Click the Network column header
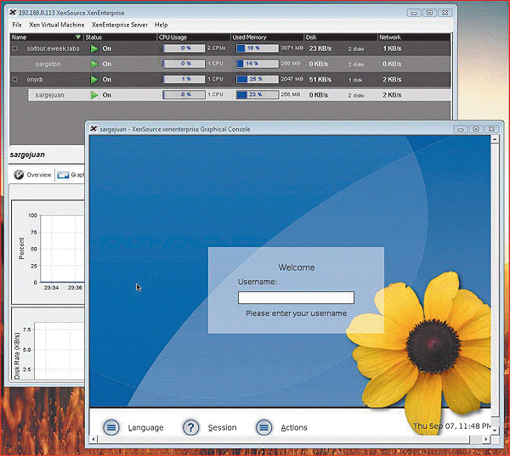Screen dimensions: 510x456 [414, 37]
